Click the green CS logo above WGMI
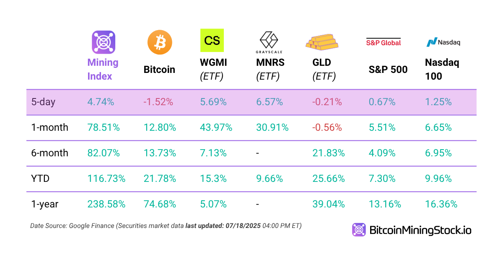 click(212, 40)
